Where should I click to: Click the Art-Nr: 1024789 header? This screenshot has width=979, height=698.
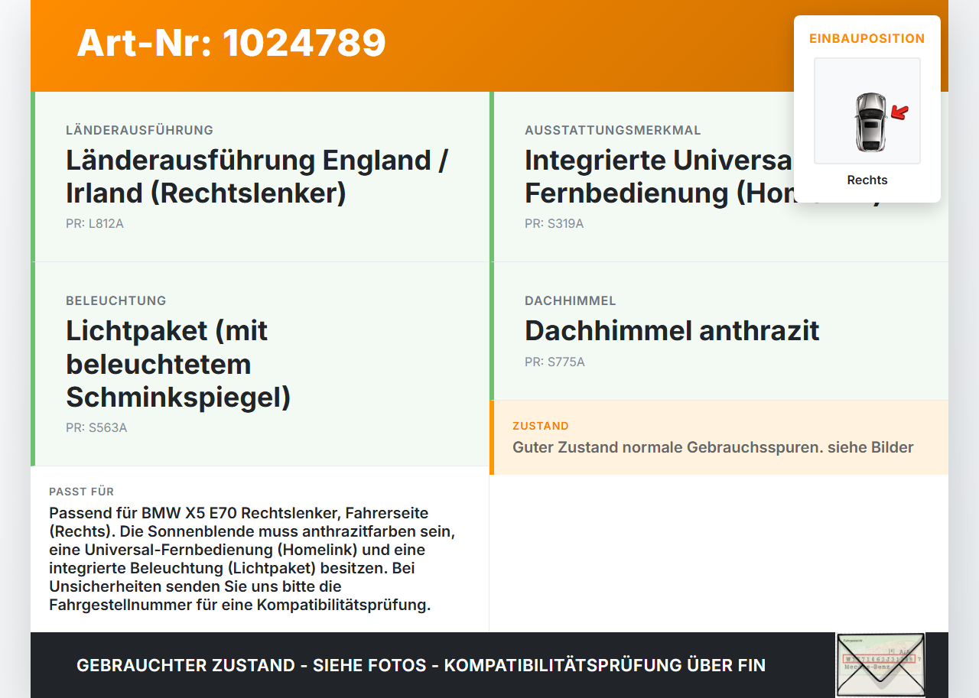coord(230,43)
